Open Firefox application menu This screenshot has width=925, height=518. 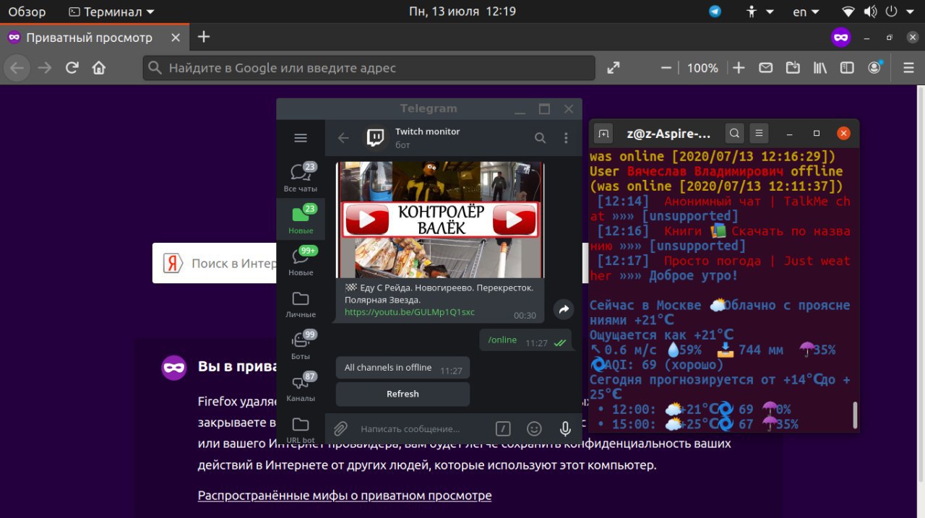[x=908, y=68]
